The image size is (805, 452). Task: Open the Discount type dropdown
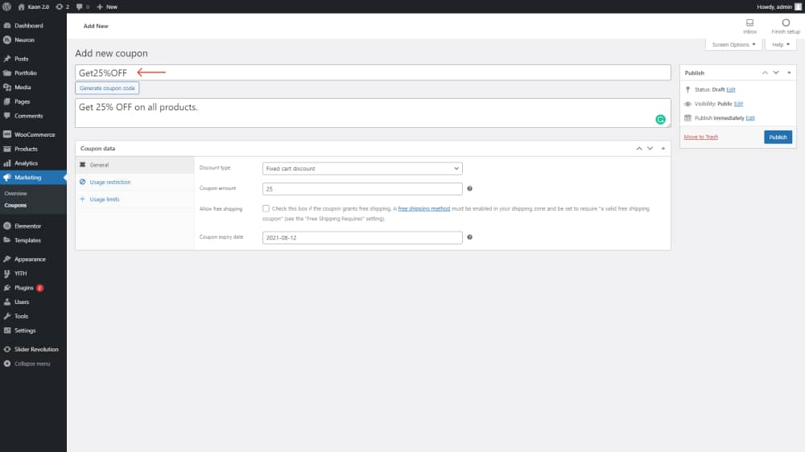362,169
